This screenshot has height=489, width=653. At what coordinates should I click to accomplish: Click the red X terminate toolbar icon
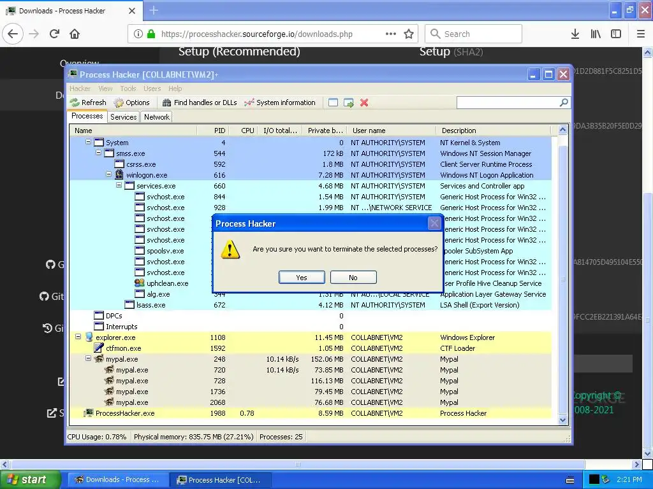click(364, 103)
